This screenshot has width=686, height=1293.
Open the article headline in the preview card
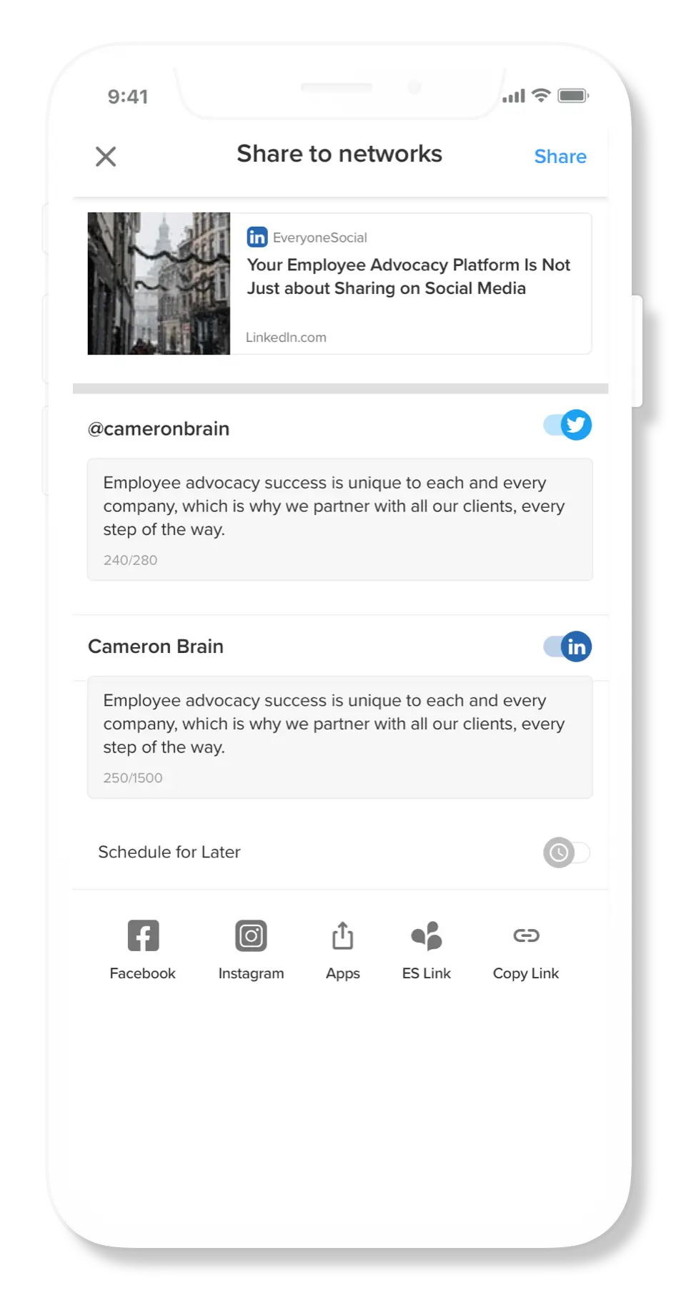coord(408,276)
